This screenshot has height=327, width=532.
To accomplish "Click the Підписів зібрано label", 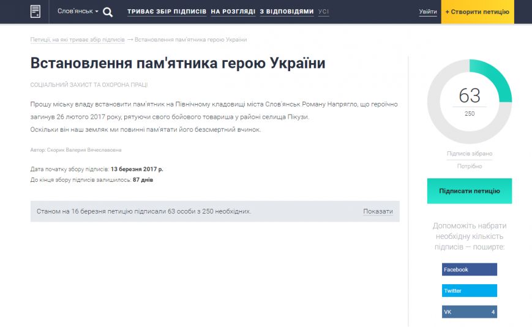I will click(469, 154).
